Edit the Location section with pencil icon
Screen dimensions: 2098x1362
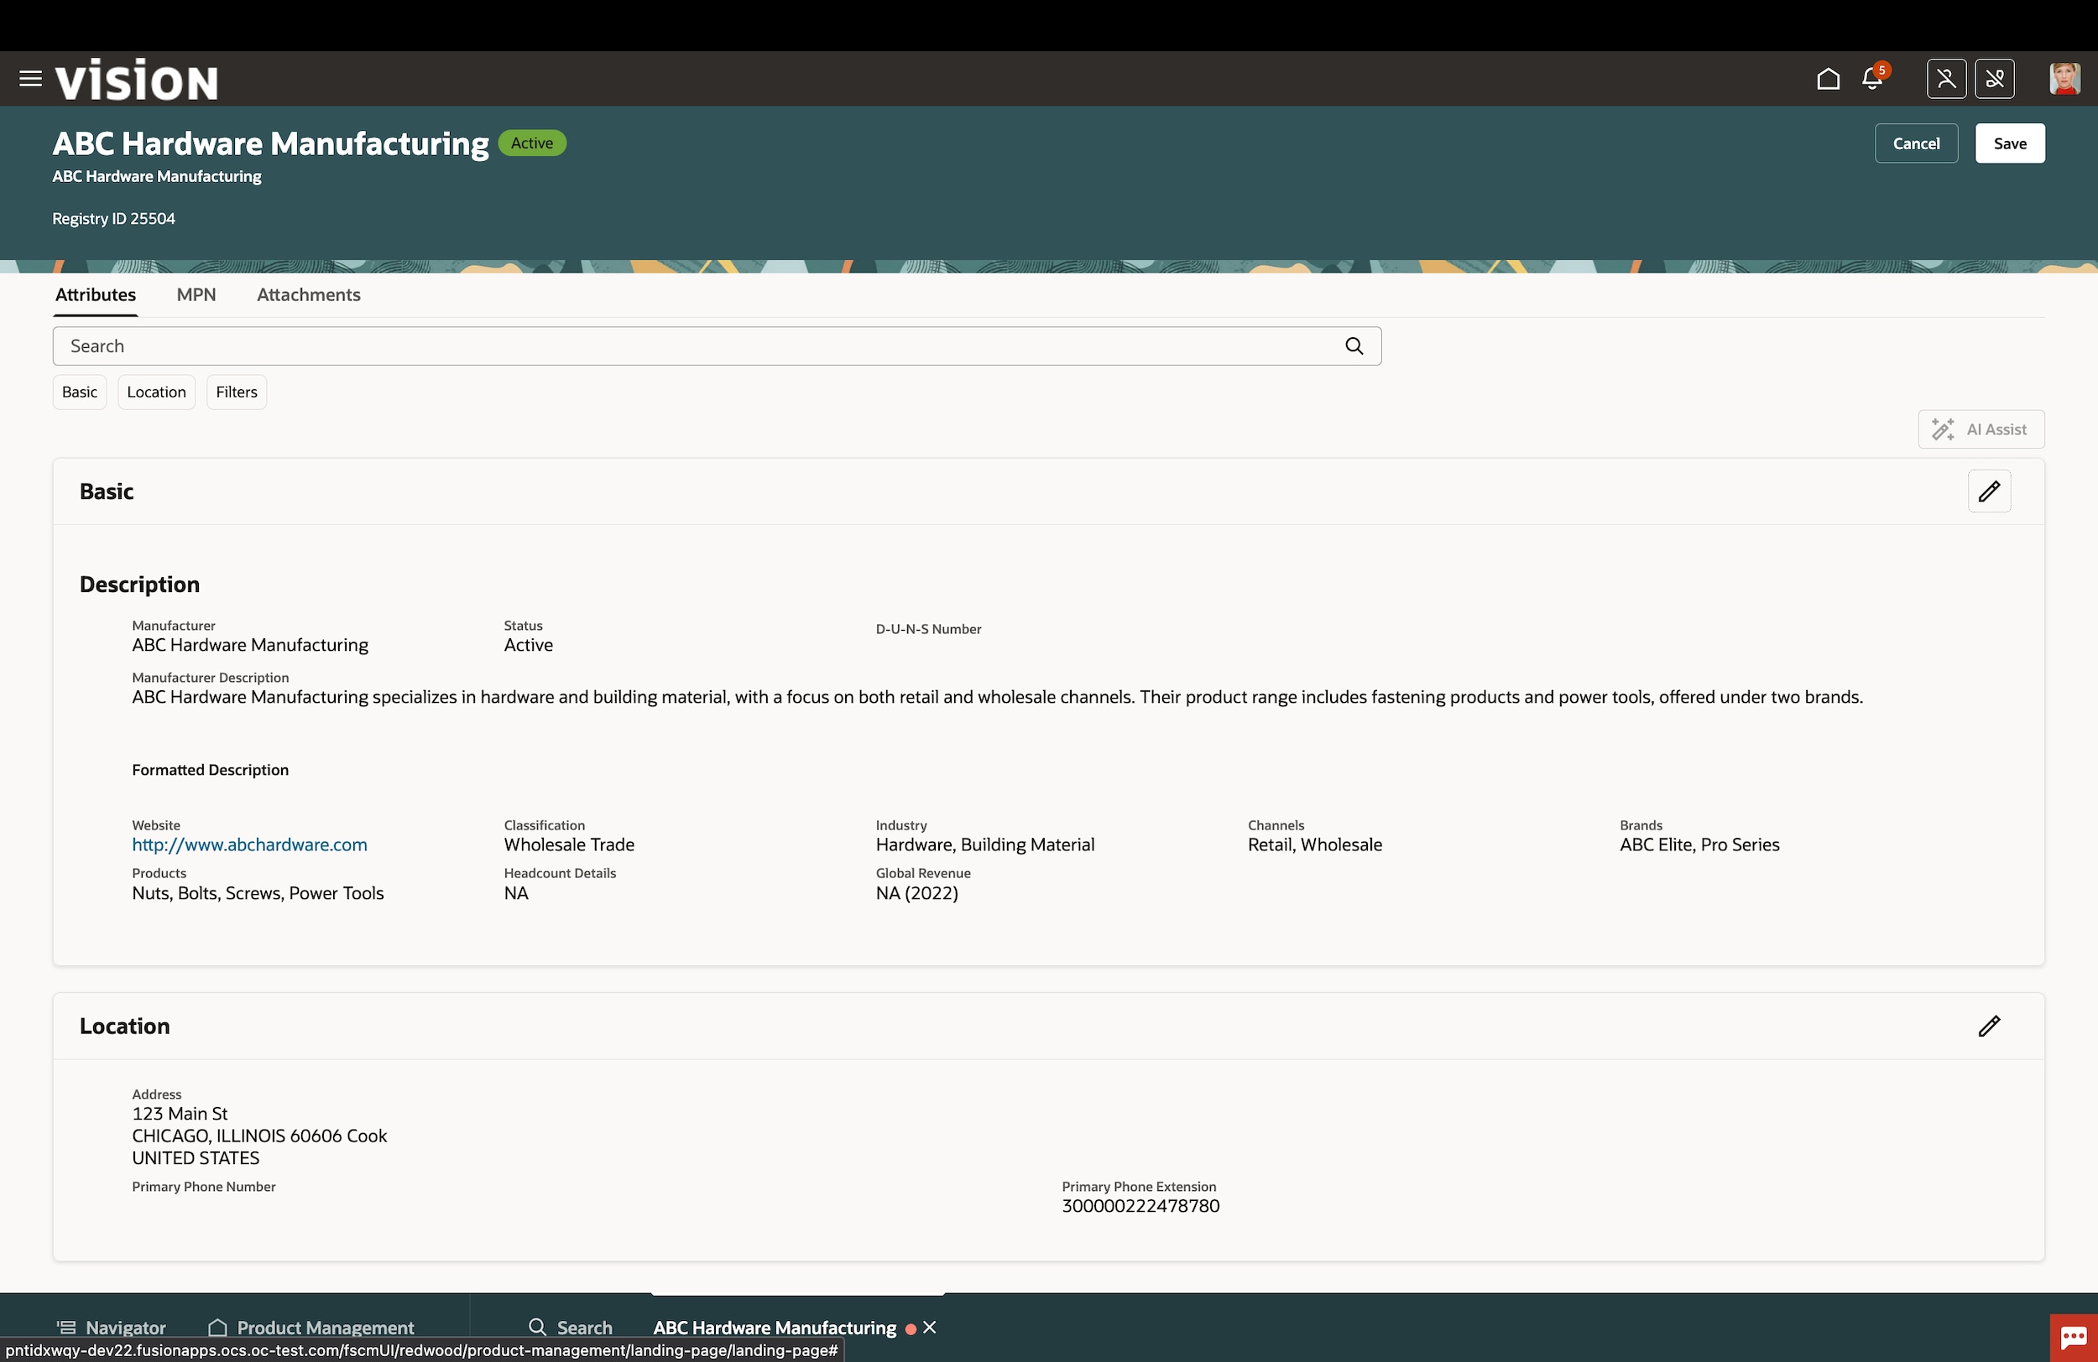coord(1988,1027)
